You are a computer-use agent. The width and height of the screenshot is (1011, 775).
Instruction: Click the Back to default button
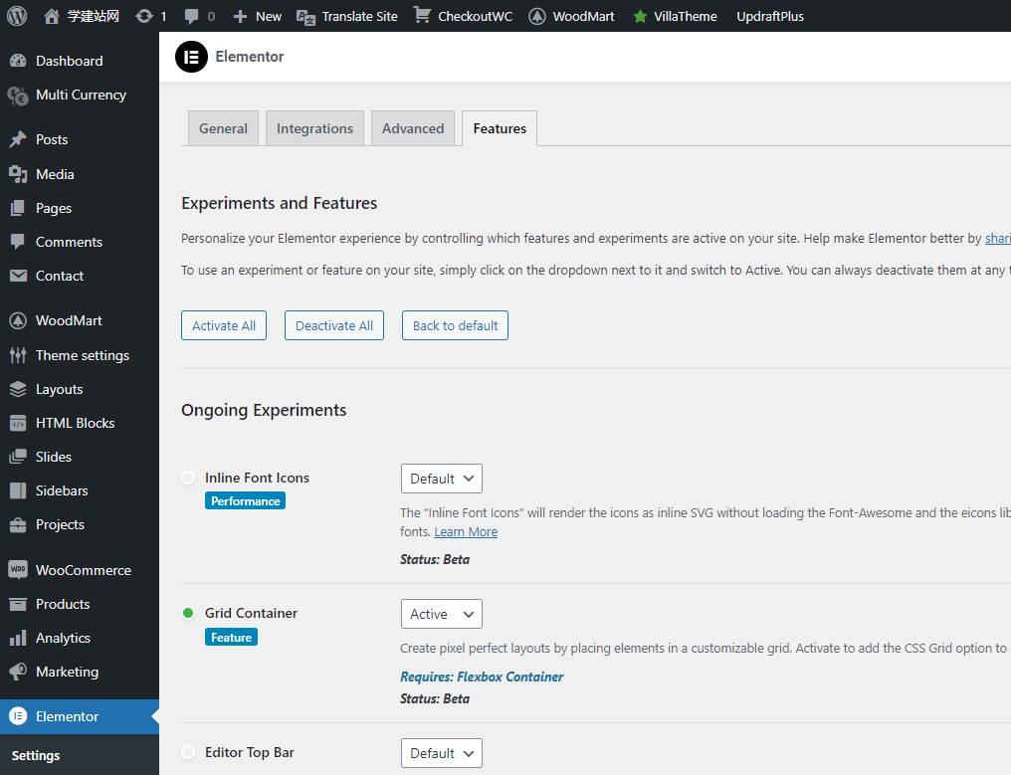pyautogui.click(x=455, y=325)
